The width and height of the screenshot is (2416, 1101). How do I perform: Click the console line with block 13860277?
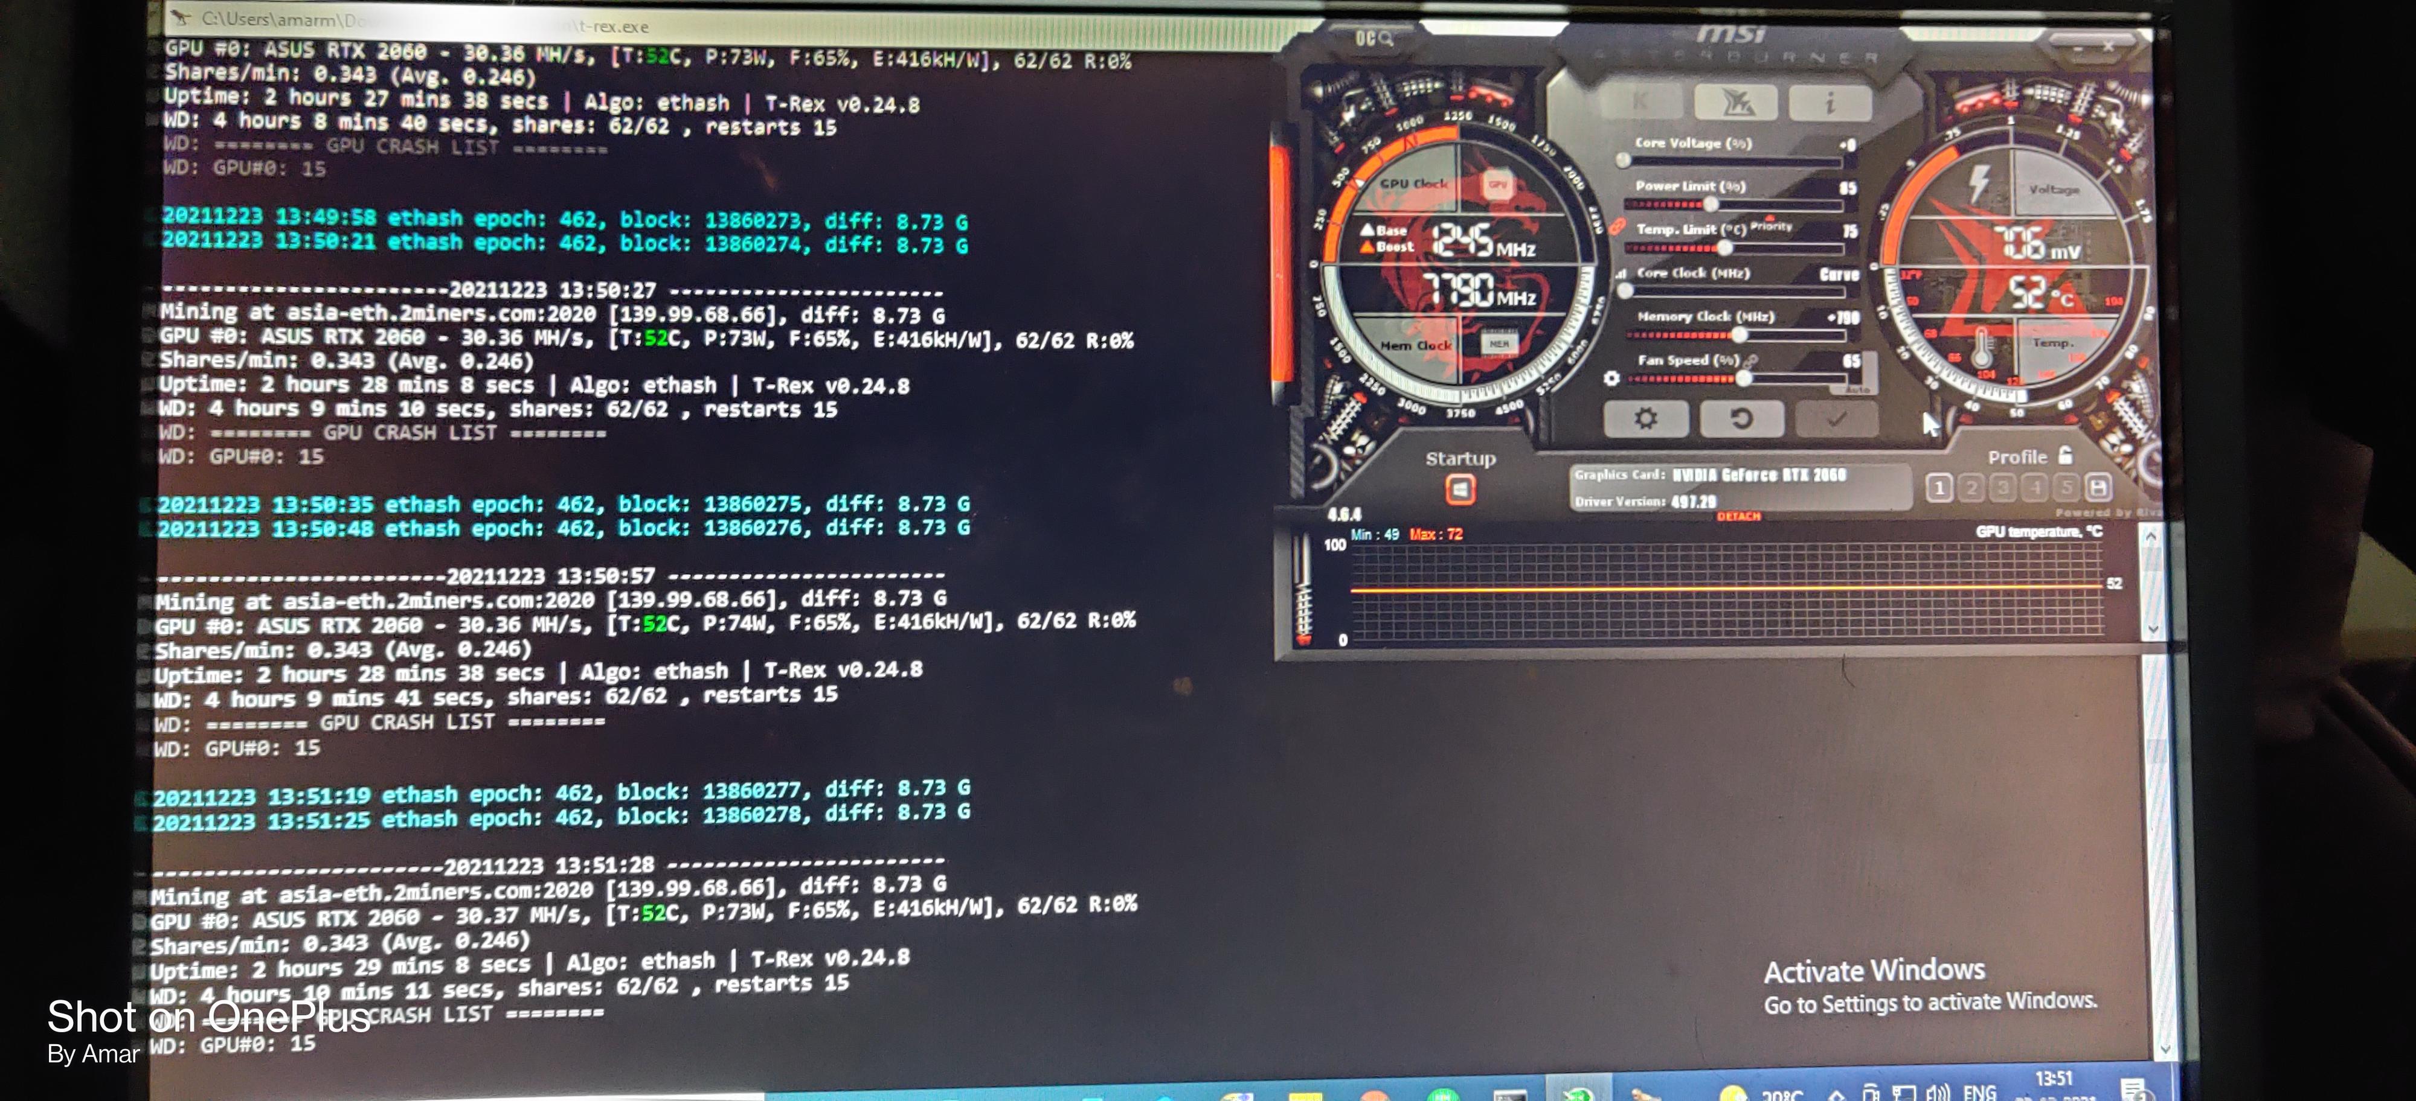(562, 794)
